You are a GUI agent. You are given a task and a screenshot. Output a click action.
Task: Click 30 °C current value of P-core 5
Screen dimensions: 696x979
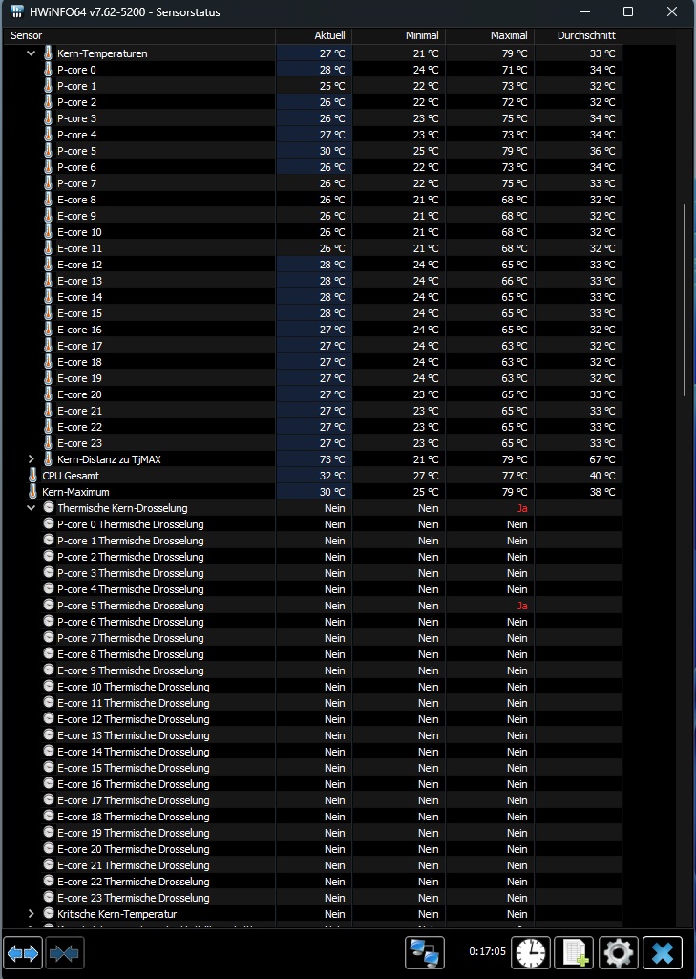(x=332, y=151)
